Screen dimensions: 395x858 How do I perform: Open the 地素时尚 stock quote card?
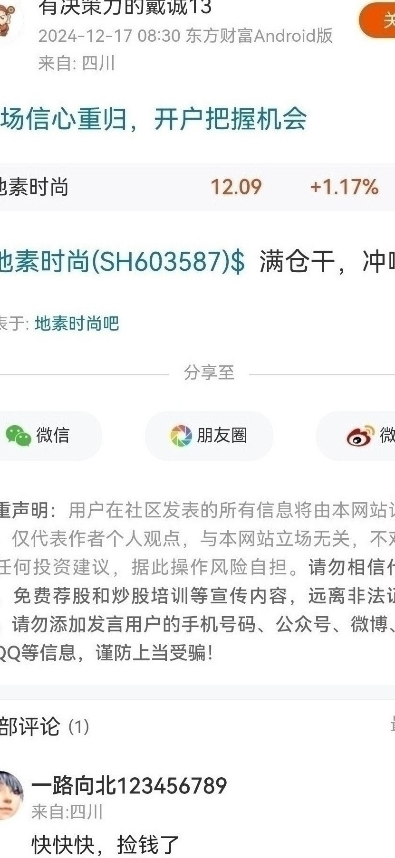(x=197, y=187)
